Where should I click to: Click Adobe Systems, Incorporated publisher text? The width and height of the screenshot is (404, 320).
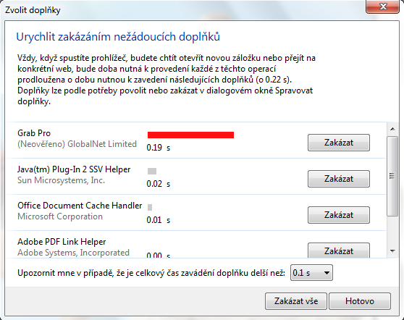[x=73, y=253]
